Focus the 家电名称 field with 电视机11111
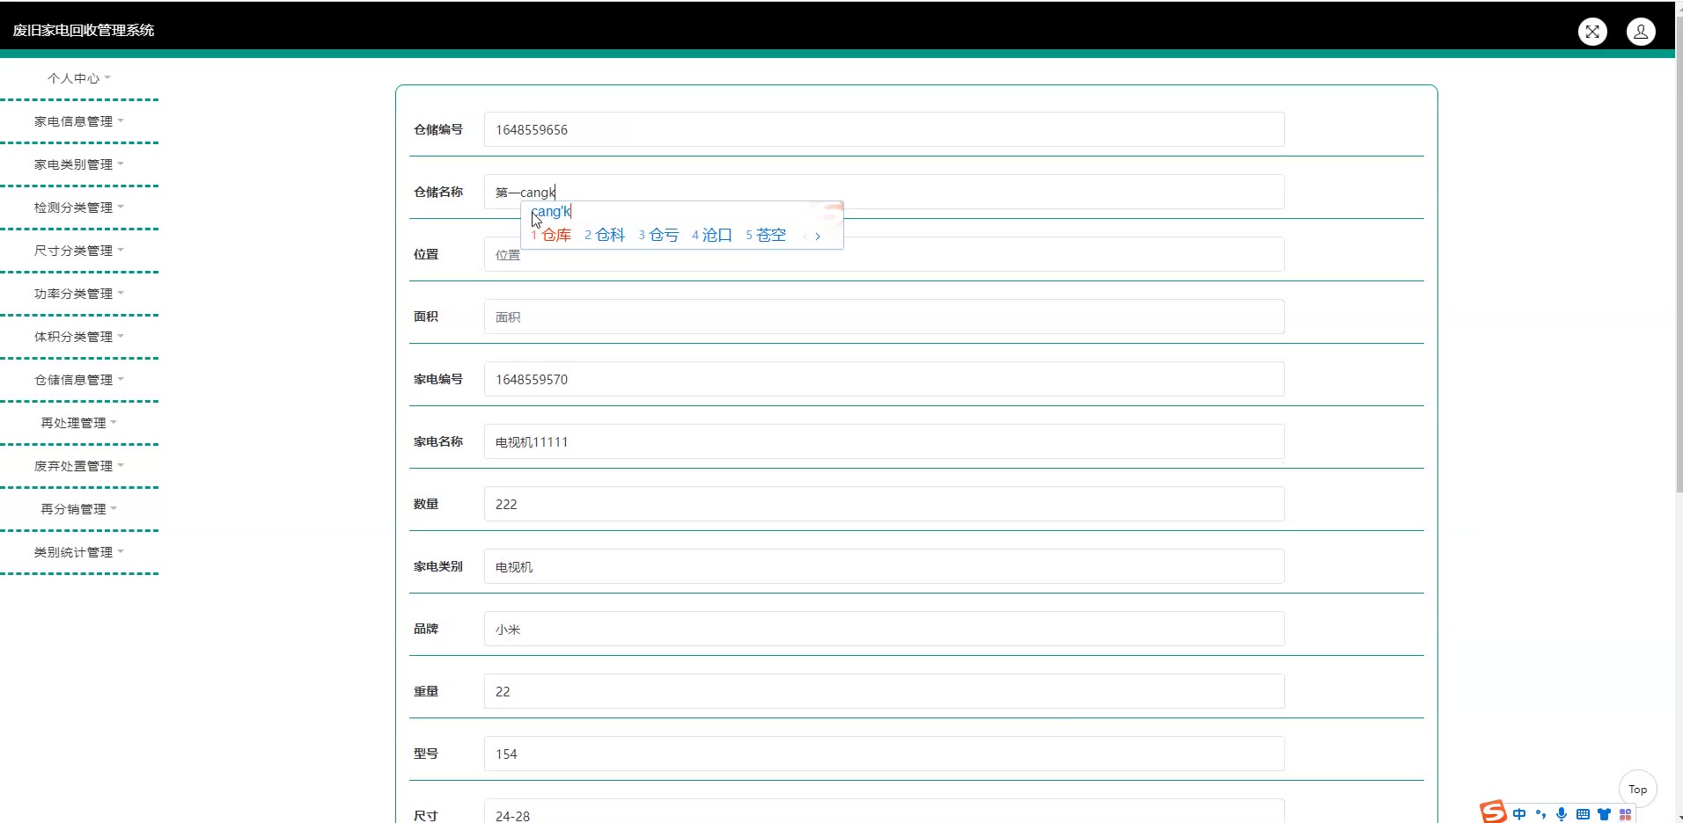 (884, 441)
